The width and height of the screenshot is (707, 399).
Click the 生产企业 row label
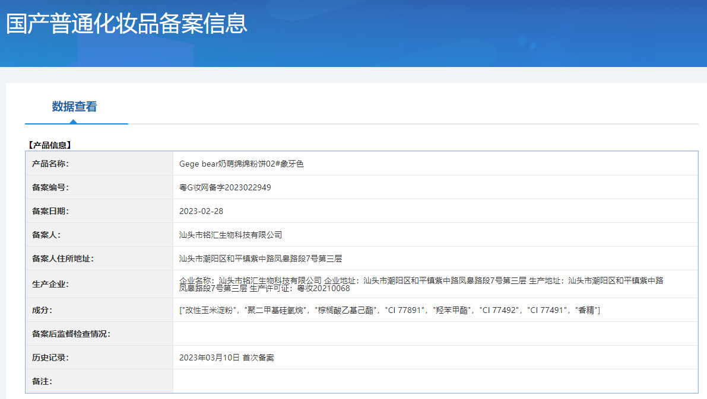(50, 285)
